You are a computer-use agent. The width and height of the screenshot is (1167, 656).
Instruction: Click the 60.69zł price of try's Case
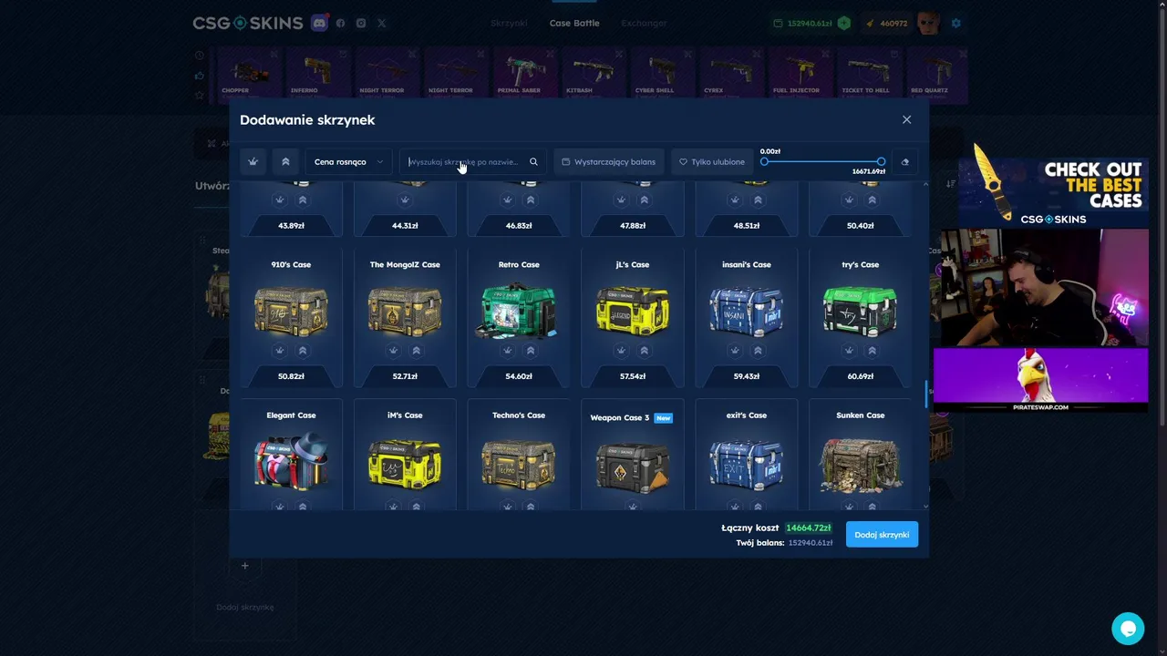click(x=861, y=376)
